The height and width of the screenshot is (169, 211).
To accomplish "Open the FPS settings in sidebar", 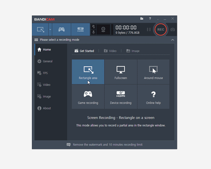I will (51, 73).
